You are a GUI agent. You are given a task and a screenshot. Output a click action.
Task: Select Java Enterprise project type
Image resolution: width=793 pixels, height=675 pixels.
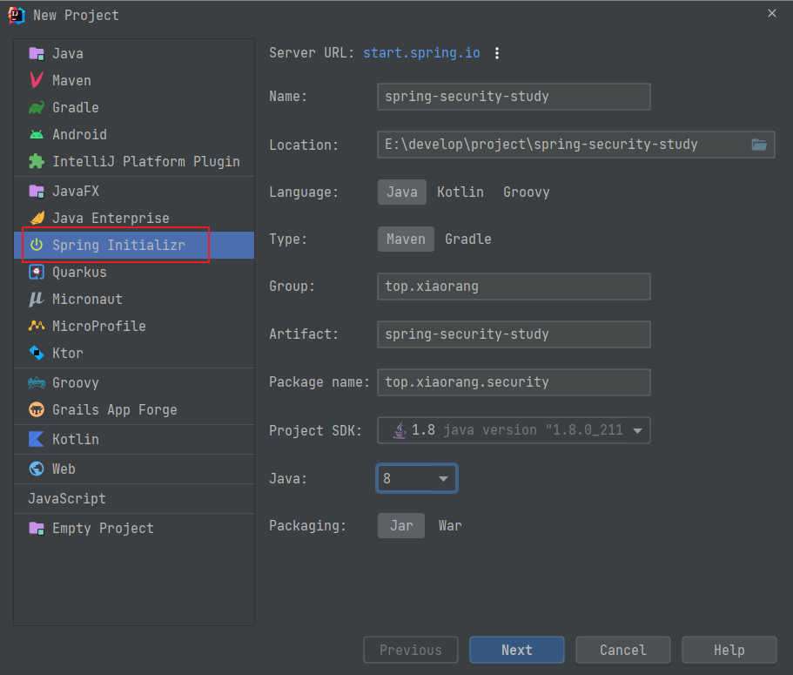pyautogui.click(x=110, y=218)
